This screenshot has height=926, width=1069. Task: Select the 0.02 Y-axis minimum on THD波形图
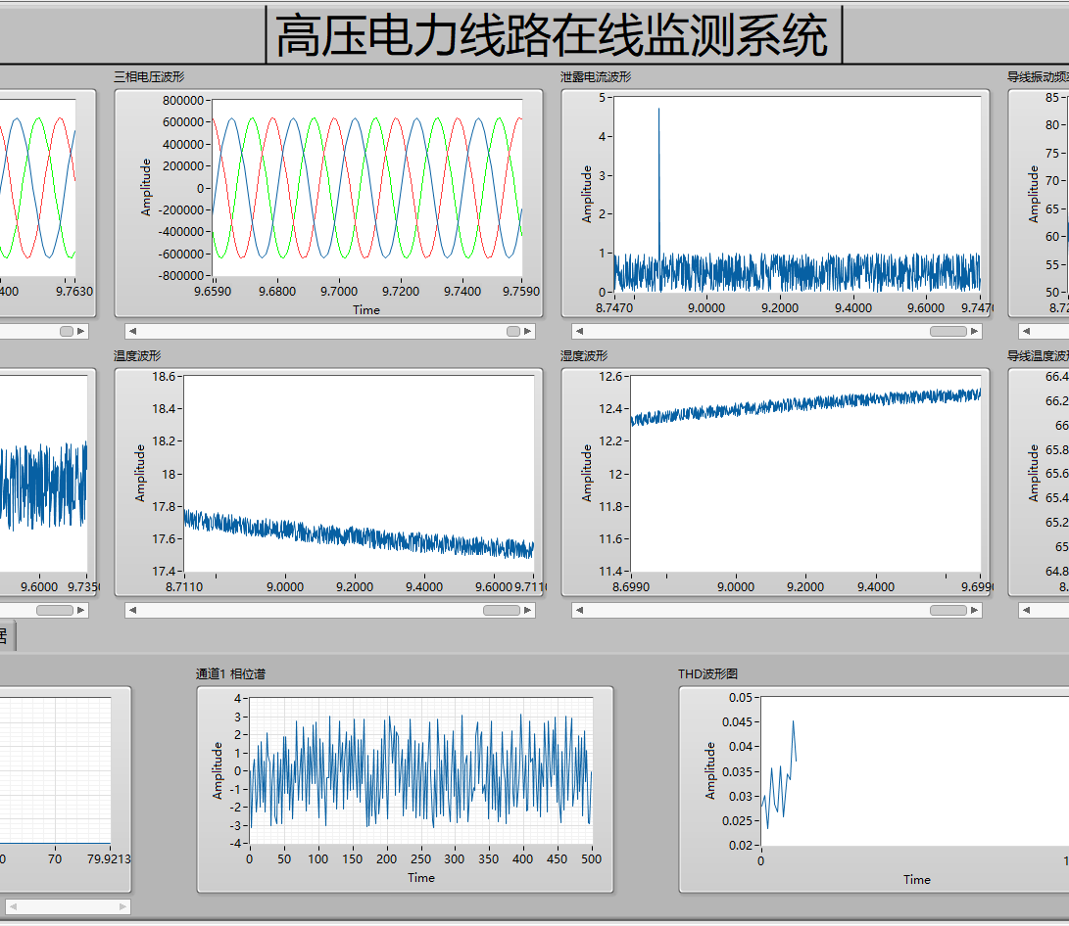[741, 845]
